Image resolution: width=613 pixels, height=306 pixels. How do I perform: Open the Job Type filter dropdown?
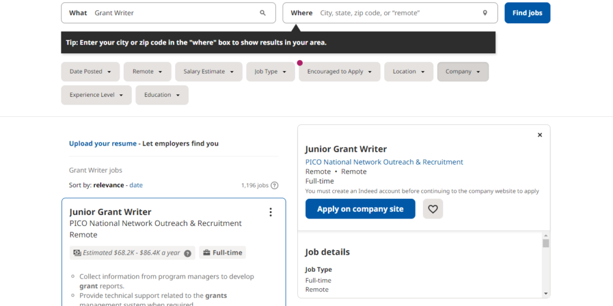270,72
